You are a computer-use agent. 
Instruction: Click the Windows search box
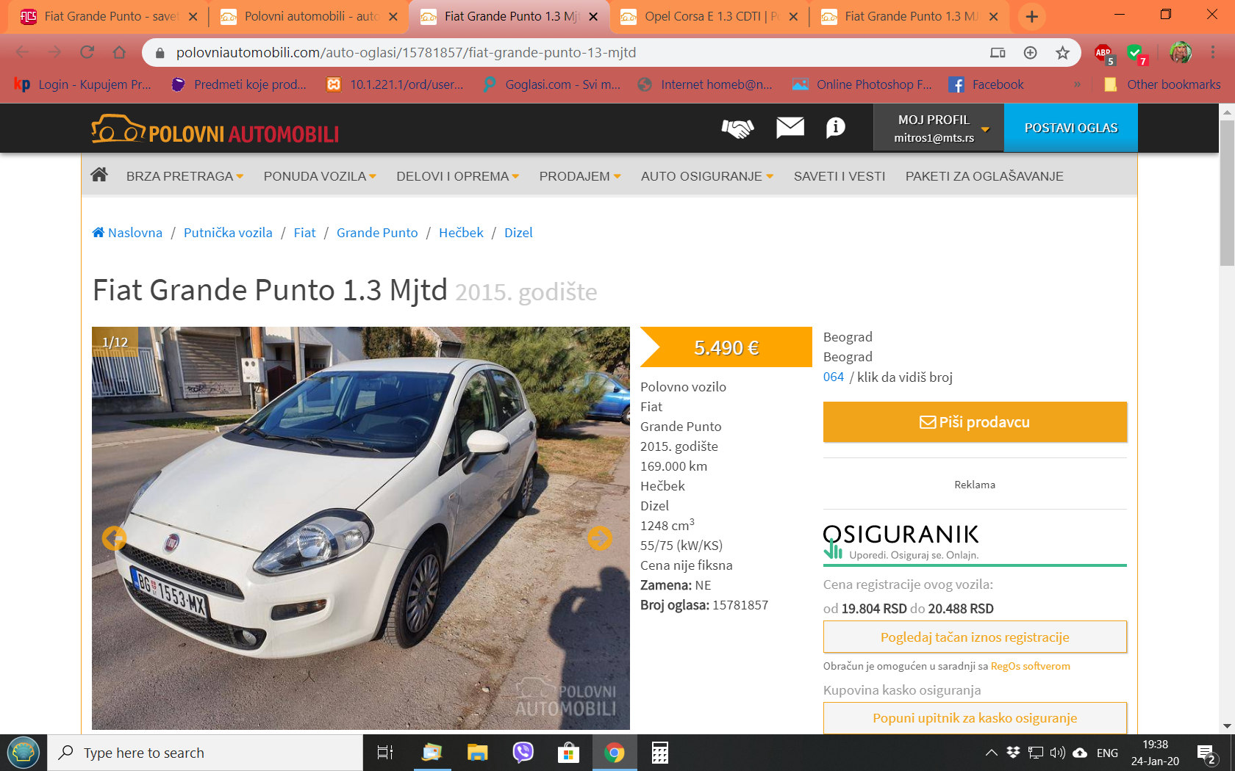[206, 753]
